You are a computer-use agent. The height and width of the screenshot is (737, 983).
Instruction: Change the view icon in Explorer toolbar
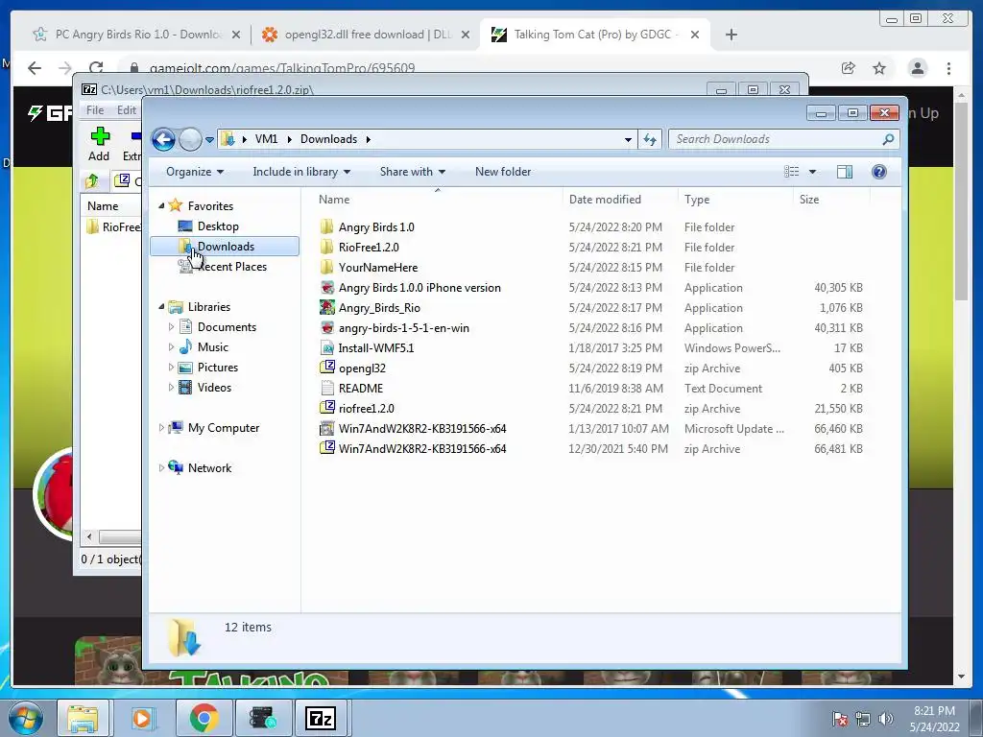coord(792,172)
